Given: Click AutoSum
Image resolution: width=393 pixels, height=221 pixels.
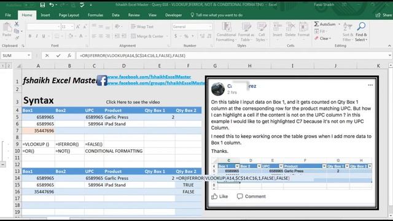Looking at the screenshot, I should [x=325, y=25].
